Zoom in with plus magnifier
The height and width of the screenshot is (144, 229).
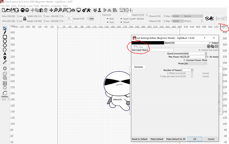pos(60,10)
